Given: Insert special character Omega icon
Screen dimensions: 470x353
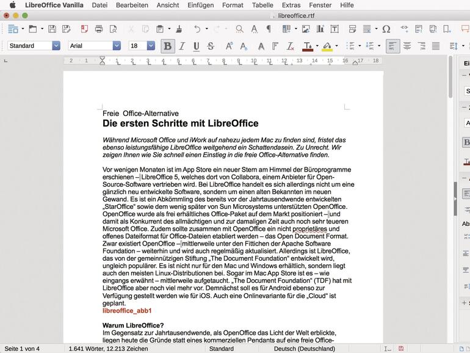Looking at the screenshot, I should tap(386, 29).
